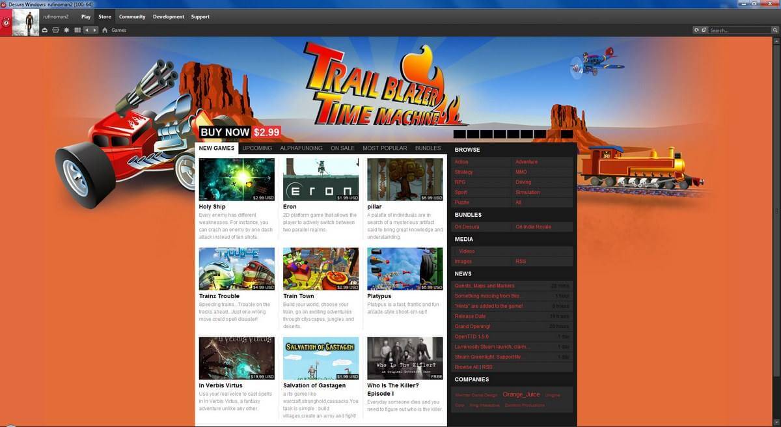
Task: Click the Trainz Trouble title link
Action: click(219, 296)
